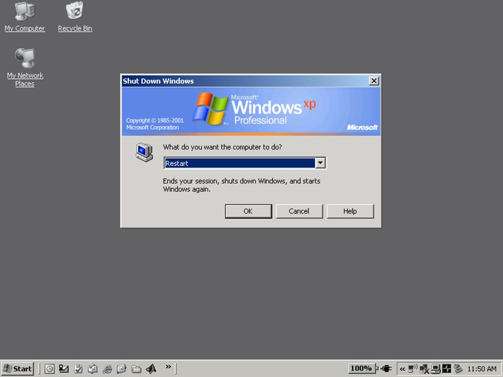503x377 pixels.
Task: Open Help in Shut Down Windows
Action: coord(350,211)
